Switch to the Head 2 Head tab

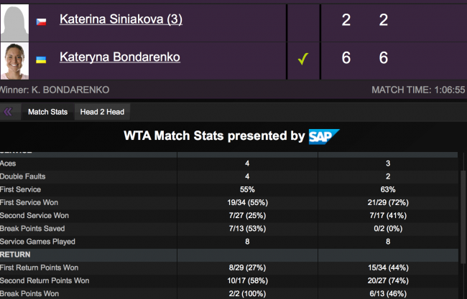coord(103,112)
